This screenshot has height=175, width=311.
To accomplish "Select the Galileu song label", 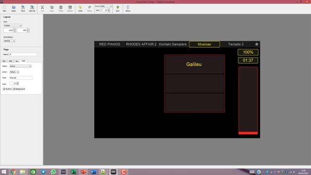I will tap(194, 64).
